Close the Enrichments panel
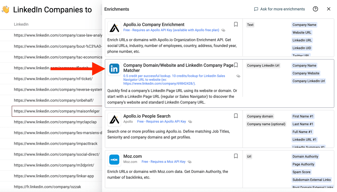This screenshot has height=192, width=337. click(329, 9)
